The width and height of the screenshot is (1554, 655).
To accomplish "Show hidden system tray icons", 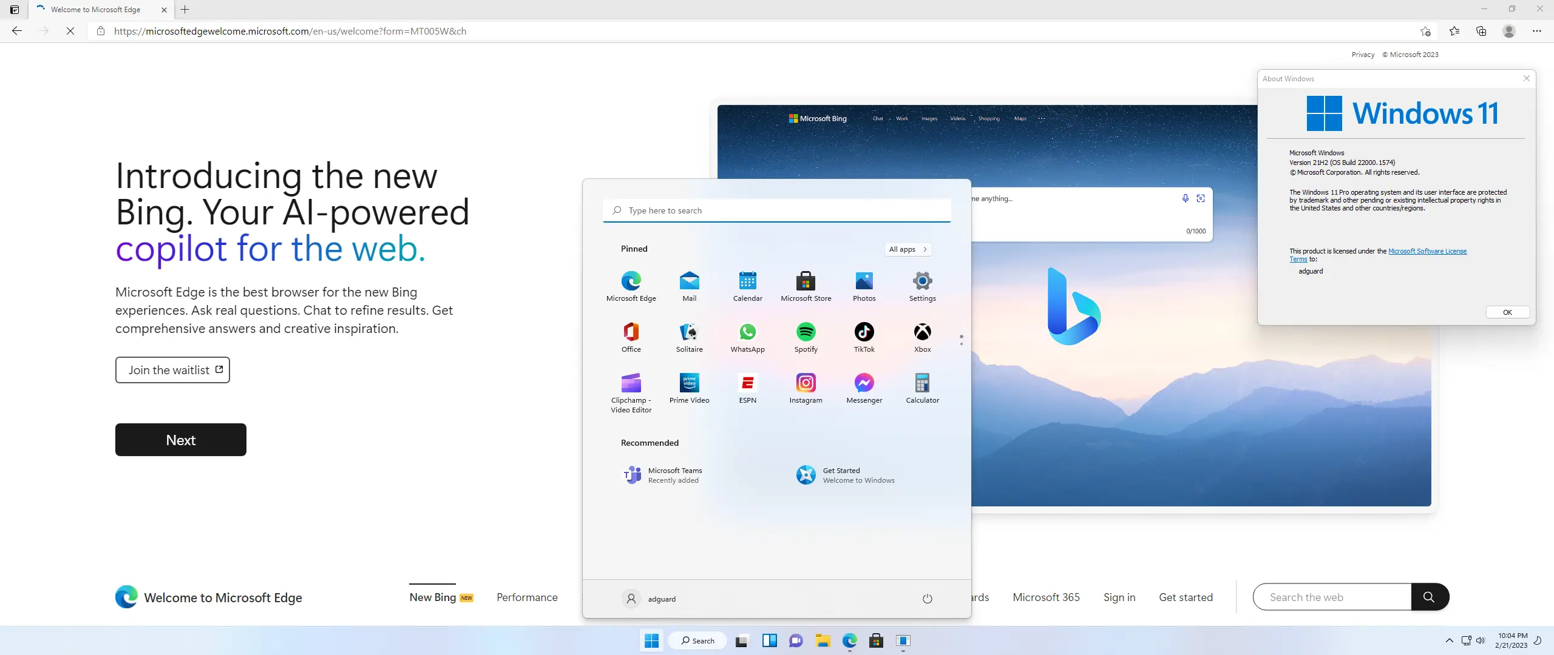I will (1449, 640).
